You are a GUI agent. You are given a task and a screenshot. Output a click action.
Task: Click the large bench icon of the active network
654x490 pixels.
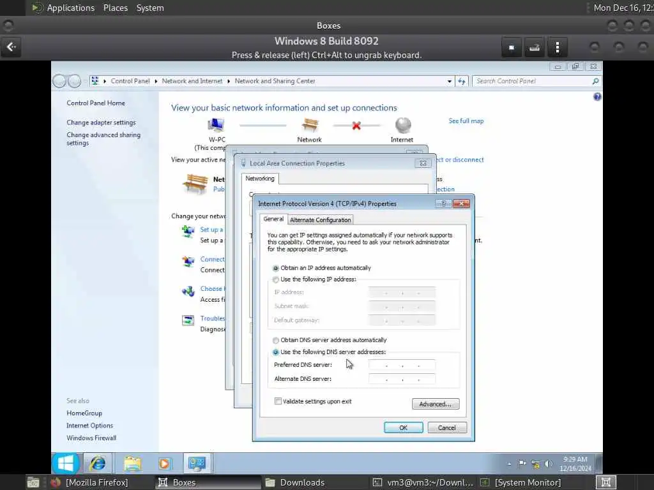[195, 183]
